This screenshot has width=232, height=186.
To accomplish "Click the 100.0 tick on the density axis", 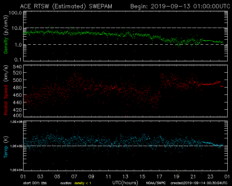I will pyautogui.click(x=16, y=13).
